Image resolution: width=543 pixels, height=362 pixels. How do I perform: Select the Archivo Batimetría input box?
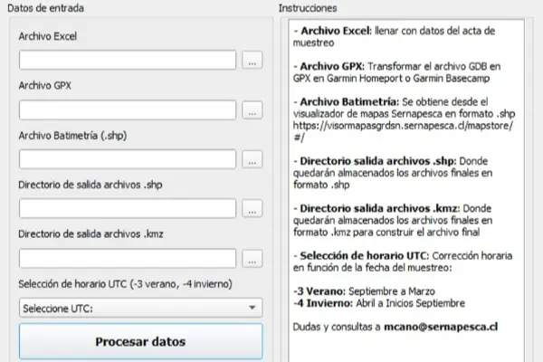(x=128, y=159)
